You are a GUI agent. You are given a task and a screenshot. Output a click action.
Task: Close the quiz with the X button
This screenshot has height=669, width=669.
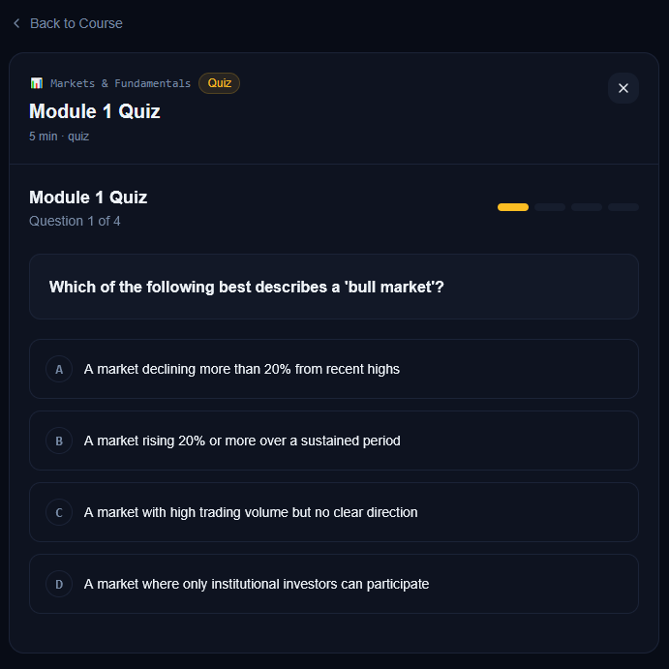623,88
